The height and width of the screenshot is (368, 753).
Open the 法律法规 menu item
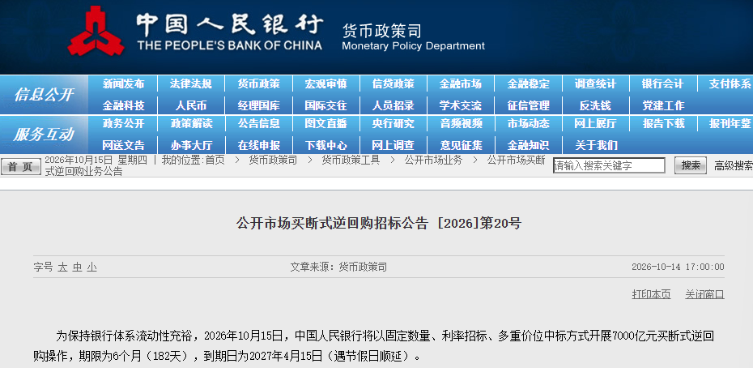(x=190, y=84)
